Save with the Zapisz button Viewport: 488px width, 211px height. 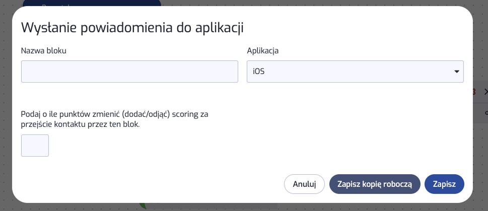(x=444, y=184)
